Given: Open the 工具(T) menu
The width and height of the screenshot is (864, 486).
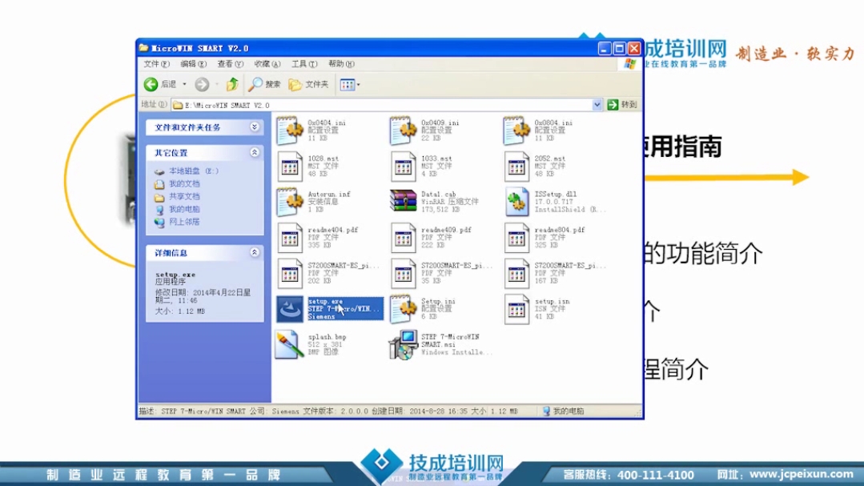Looking at the screenshot, I should pyautogui.click(x=304, y=64).
